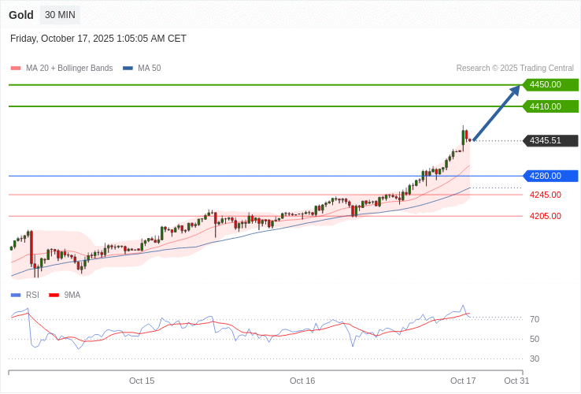Click the 4345.51 current price tag
581x394 pixels.
tap(550, 141)
